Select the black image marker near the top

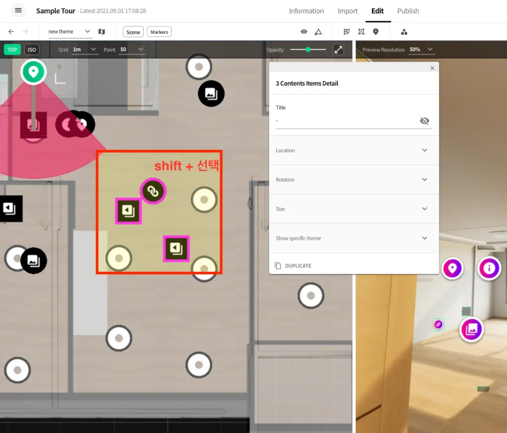211,93
